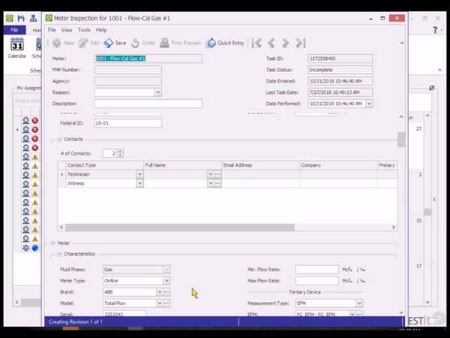The height and width of the screenshot is (338, 450).
Task: Click the Save toolbar icon
Action: pos(115,44)
